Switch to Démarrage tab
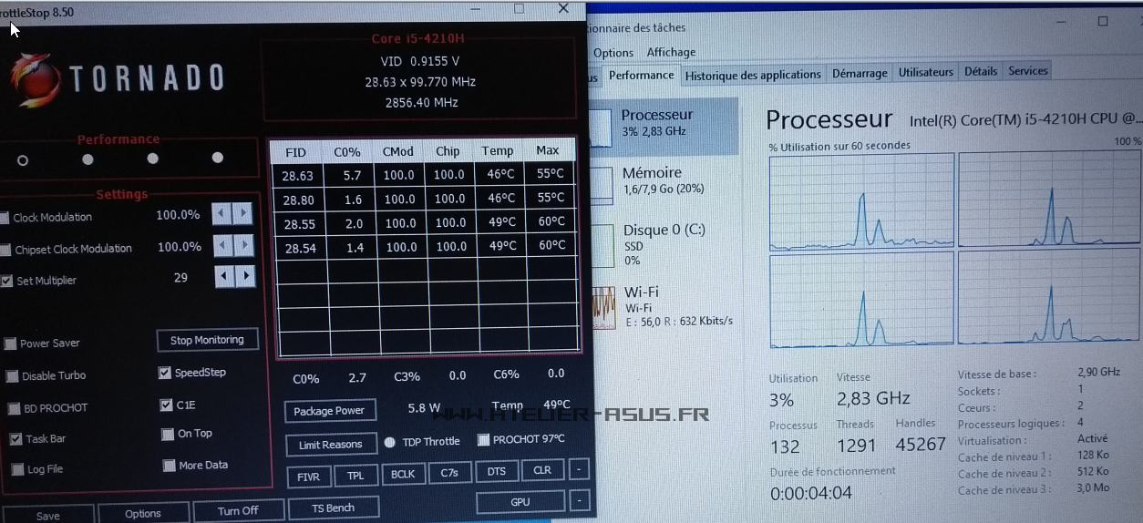 tap(860, 73)
